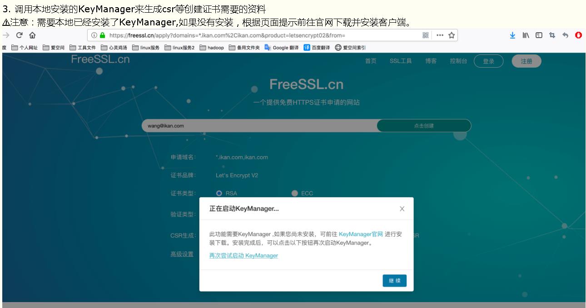Open the 爱空间 bookmark folder
586x308 pixels.
pyautogui.click(x=54, y=48)
